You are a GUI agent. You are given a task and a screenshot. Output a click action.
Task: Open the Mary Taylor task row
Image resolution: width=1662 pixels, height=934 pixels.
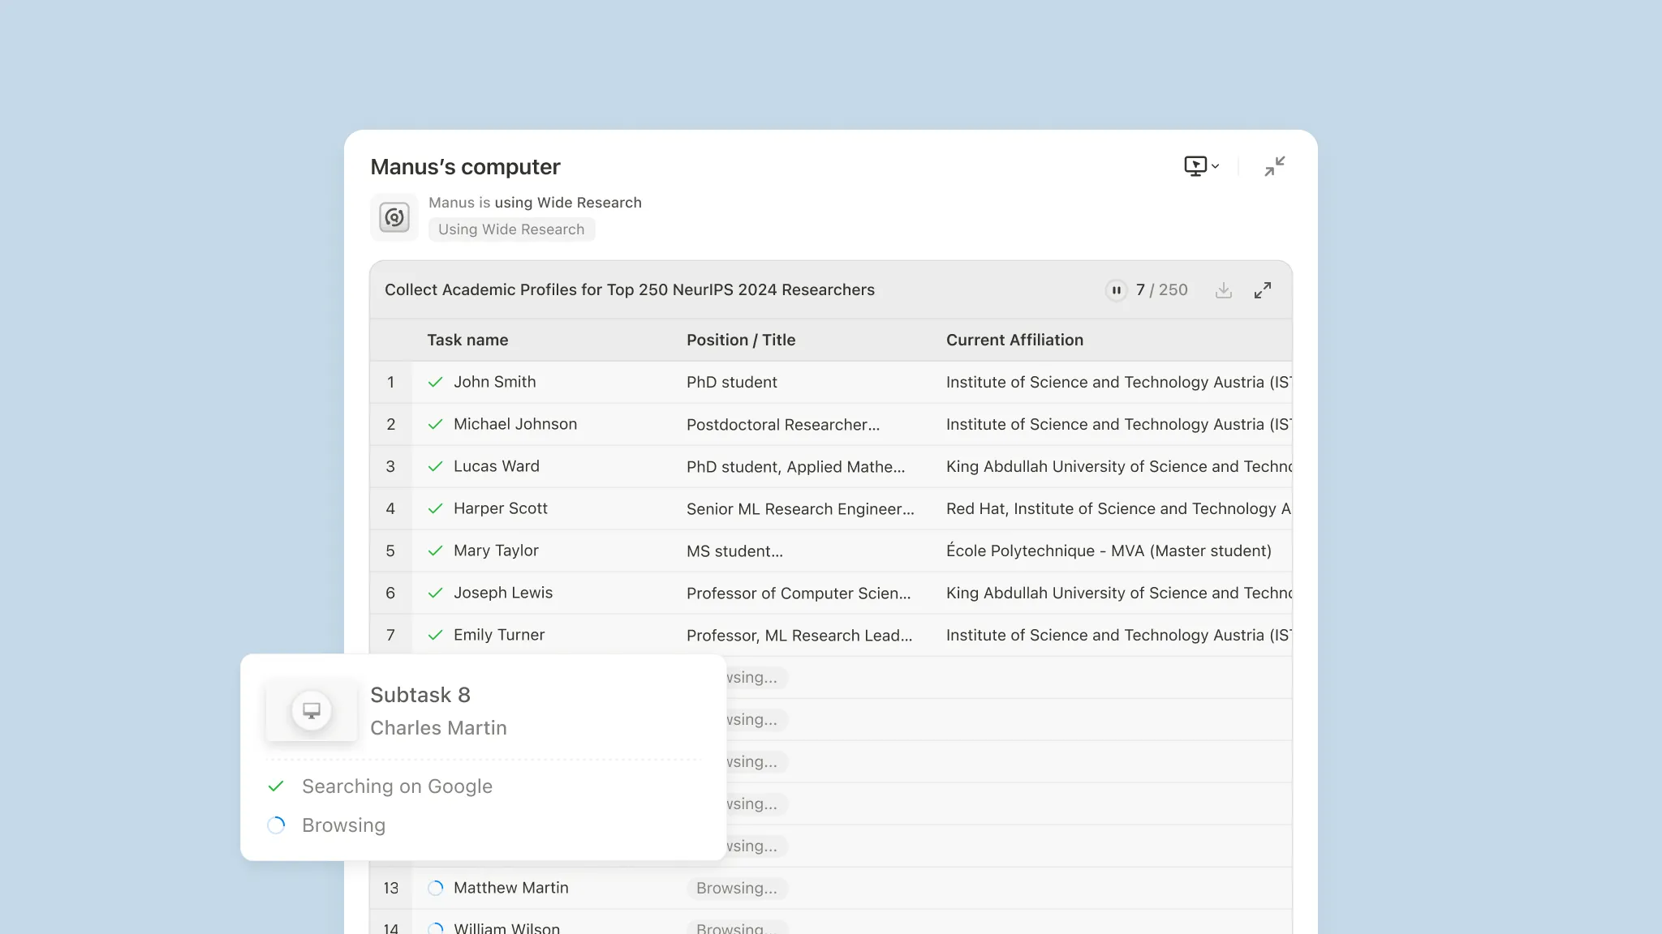click(831, 551)
